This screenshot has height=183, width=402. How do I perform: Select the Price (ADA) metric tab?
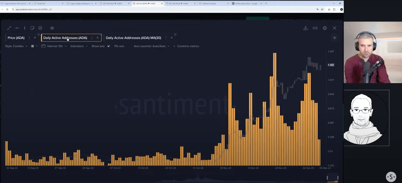(16, 38)
